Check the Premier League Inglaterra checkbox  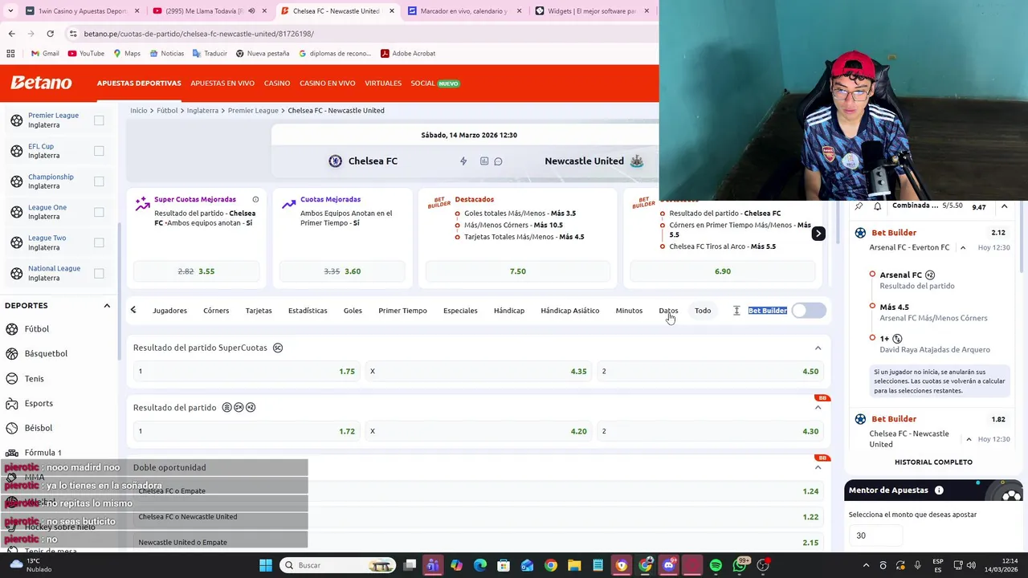click(x=99, y=120)
